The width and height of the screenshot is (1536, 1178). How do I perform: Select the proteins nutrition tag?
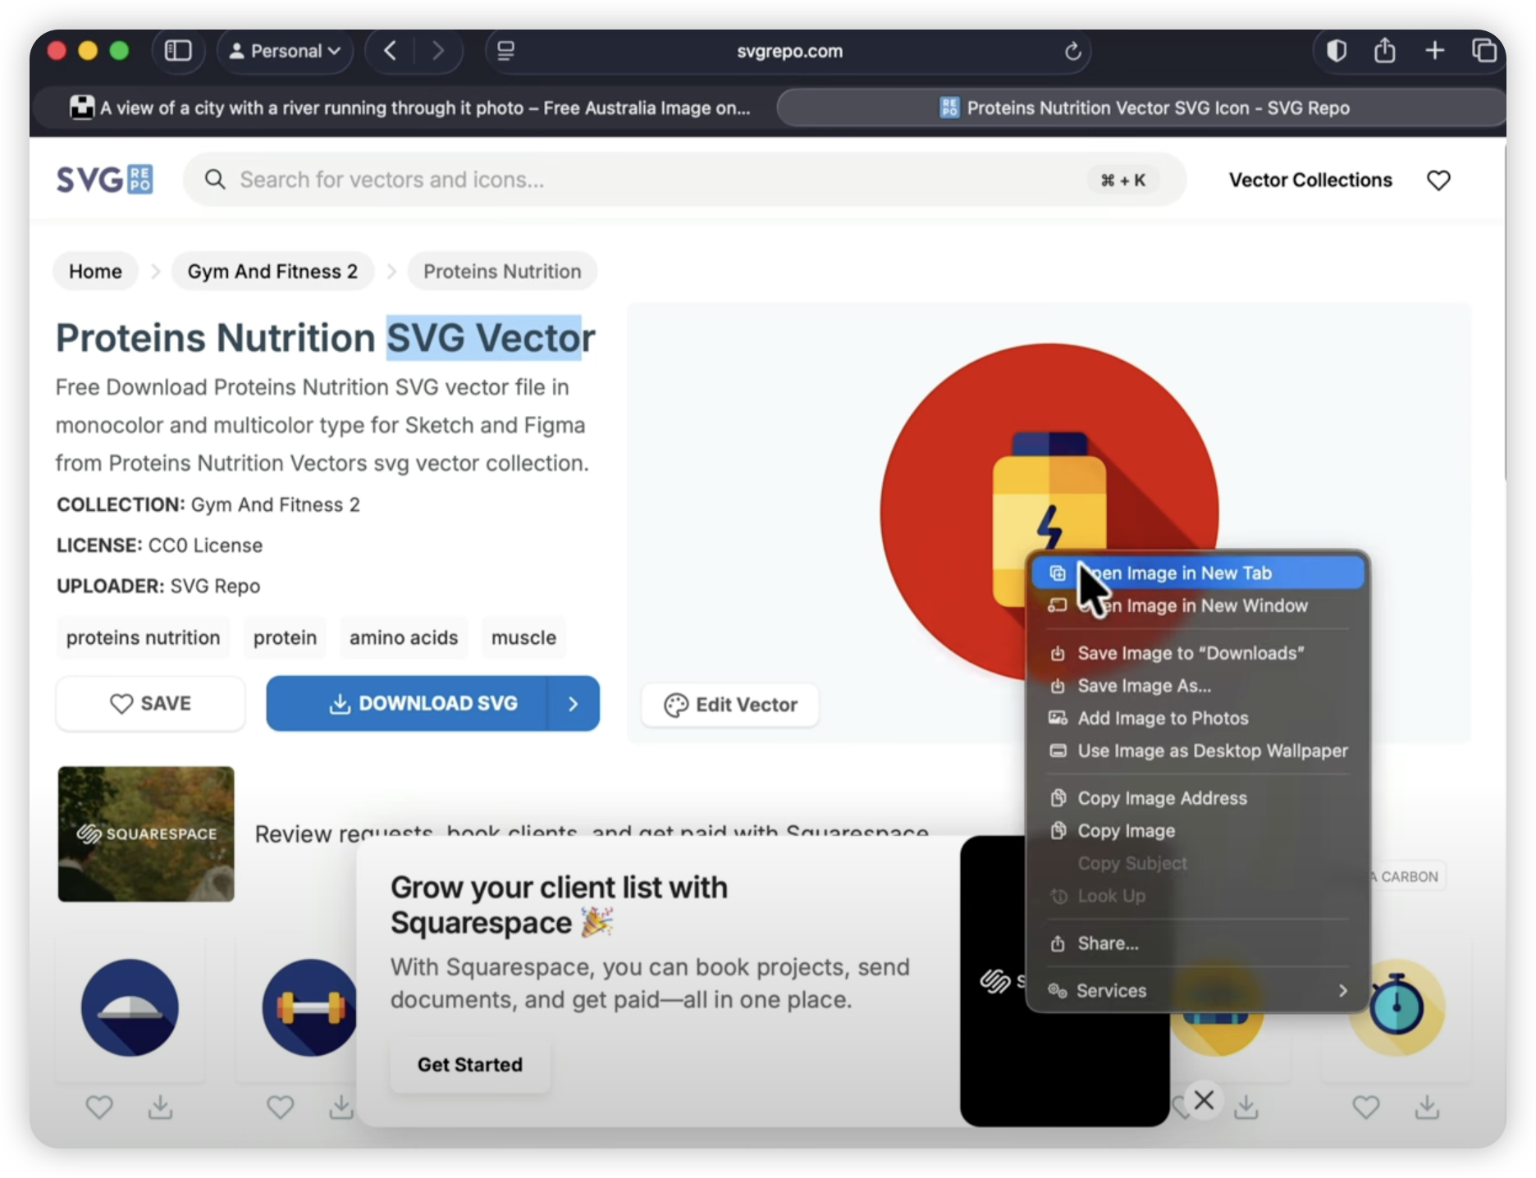pyautogui.click(x=143, y=637)
